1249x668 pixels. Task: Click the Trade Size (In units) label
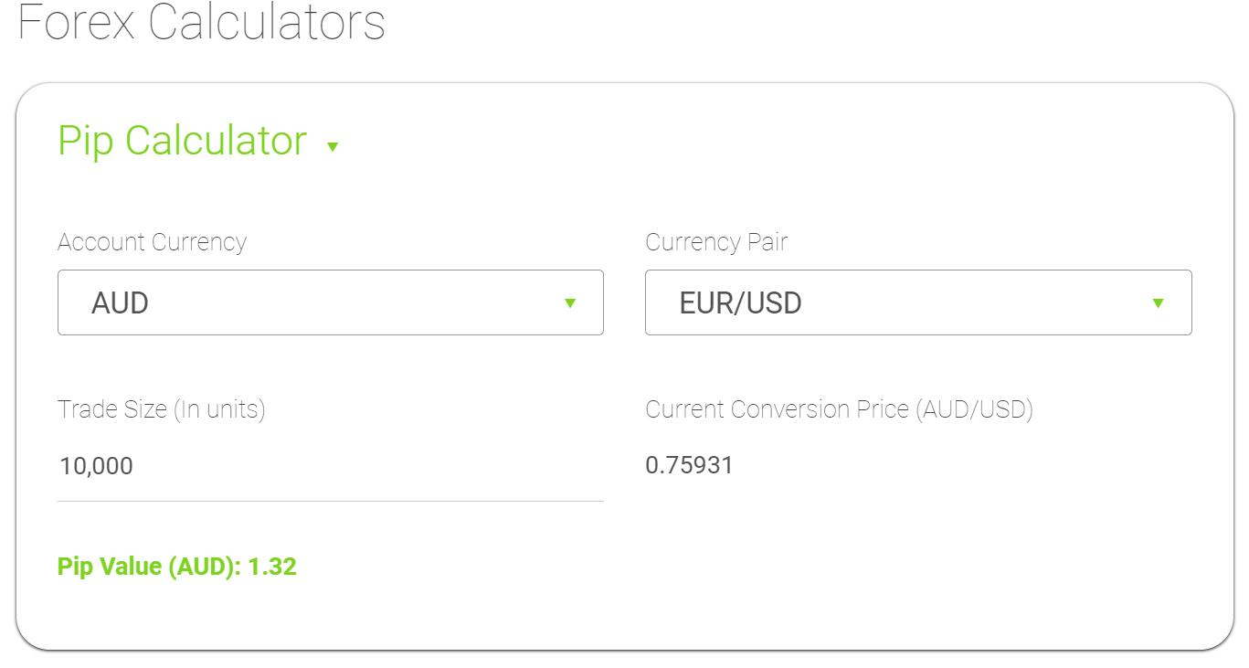(x=161, y=409)
